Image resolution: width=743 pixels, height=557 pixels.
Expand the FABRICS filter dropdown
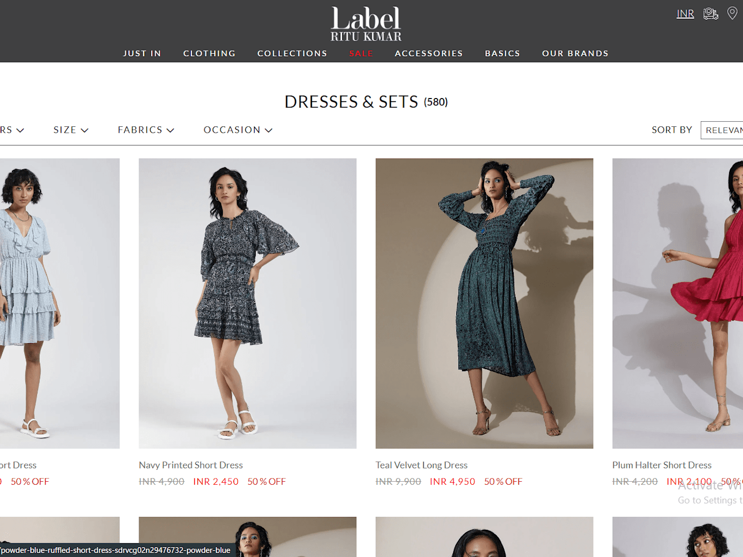click(x=146, y=130)
